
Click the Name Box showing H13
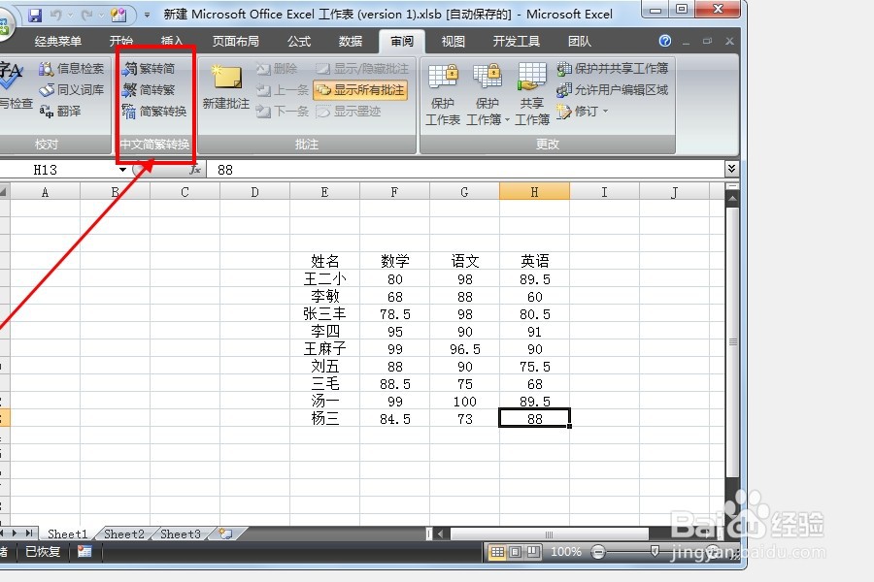pyautogui.click(x=45, y=170)
